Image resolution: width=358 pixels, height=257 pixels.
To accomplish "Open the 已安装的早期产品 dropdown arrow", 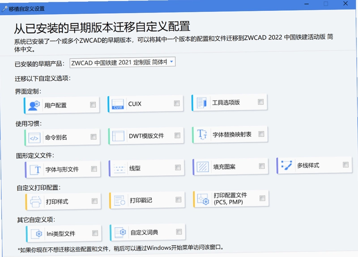I will pyautogui.click(x=171, y=62).
